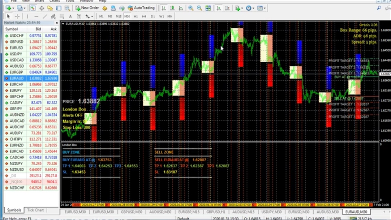The height and width of the screenshot is (220, 391).
Task: Switch chart to H1 timeframe
Action: click(x=136, y=16)
